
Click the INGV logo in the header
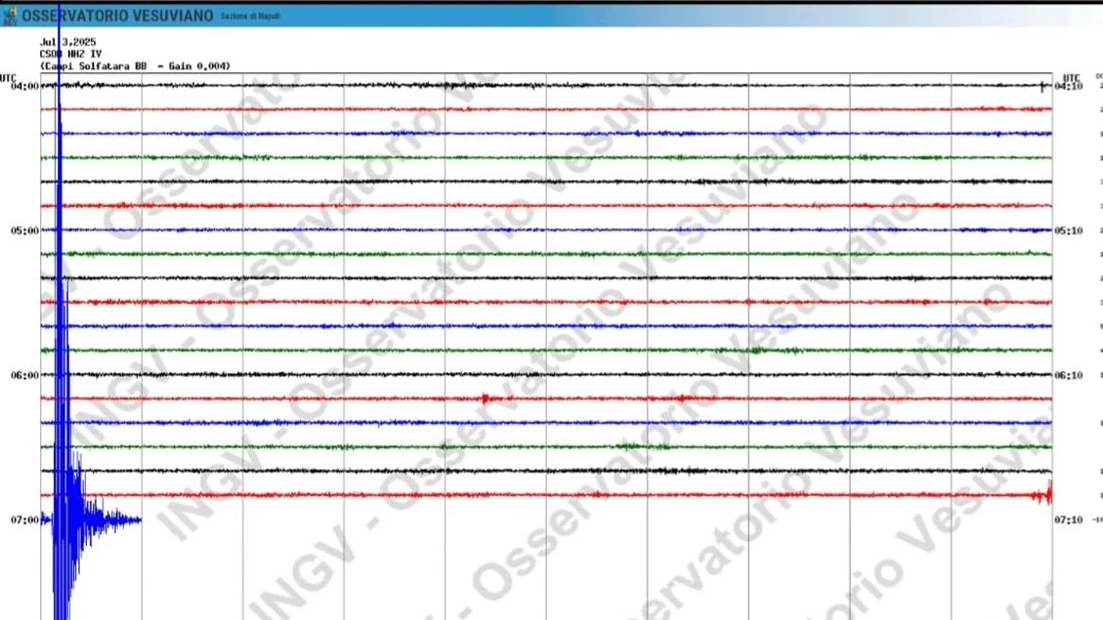point(10,16)
